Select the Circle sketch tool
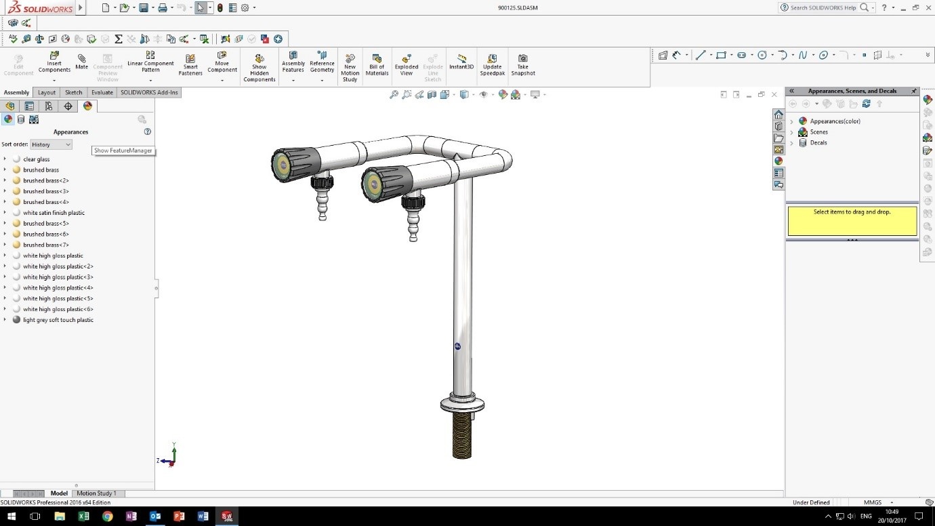This screenshot has width=935, height=526. click(x=762, y=55)
